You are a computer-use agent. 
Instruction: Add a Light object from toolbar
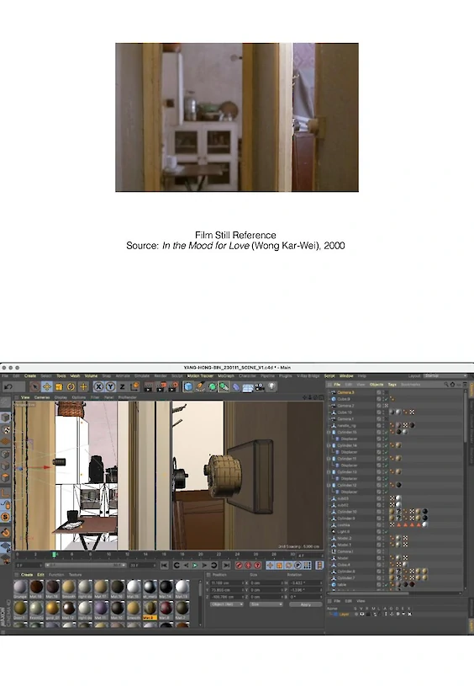coord(271,386)
